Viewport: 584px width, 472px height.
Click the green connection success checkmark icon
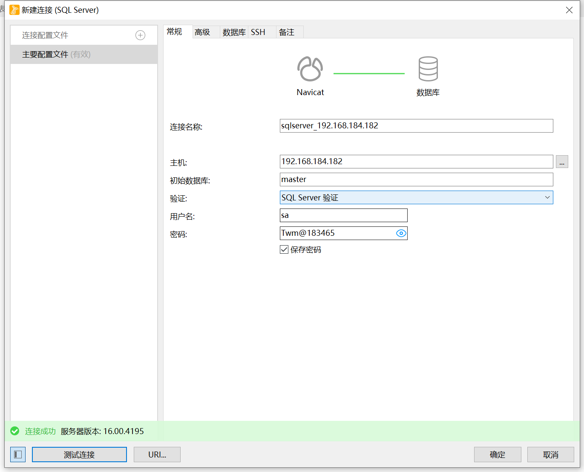(x=14, y=431)
